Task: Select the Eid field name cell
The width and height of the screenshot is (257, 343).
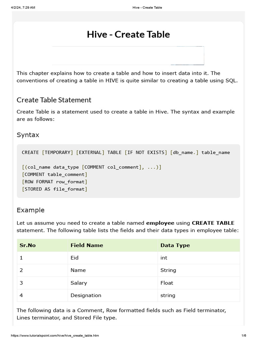Action: (x=74, y=258)
